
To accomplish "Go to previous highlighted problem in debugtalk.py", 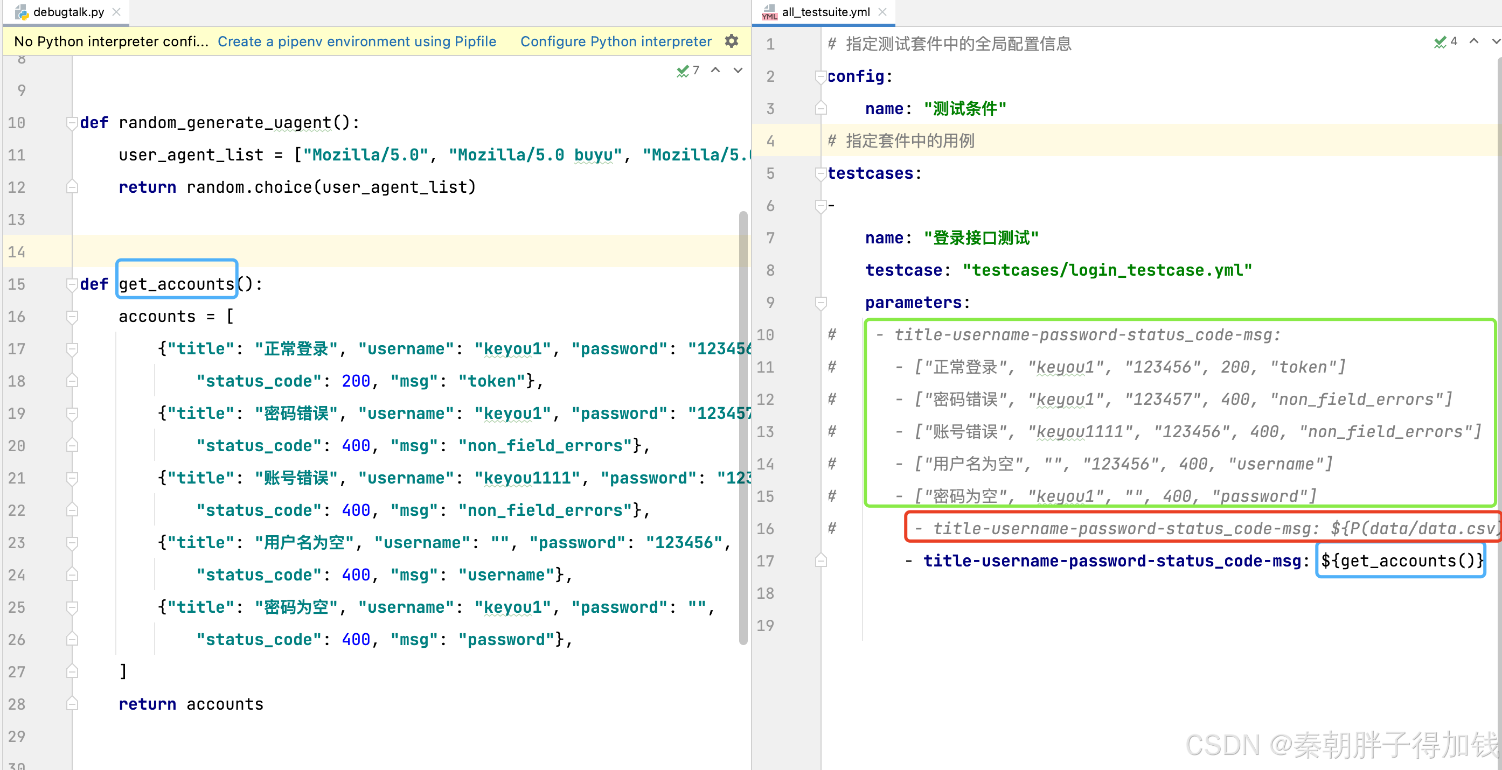I will click(x=715, y=71).
